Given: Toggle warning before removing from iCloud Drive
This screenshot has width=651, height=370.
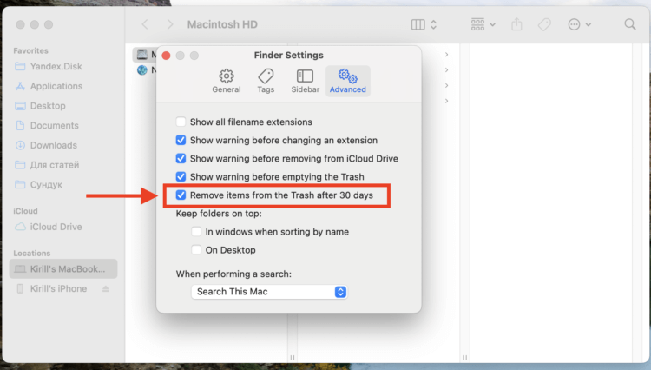Looking at the screenshot, I should pos(181,159).
